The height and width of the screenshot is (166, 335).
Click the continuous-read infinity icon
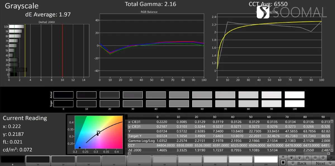click(315, 158)
